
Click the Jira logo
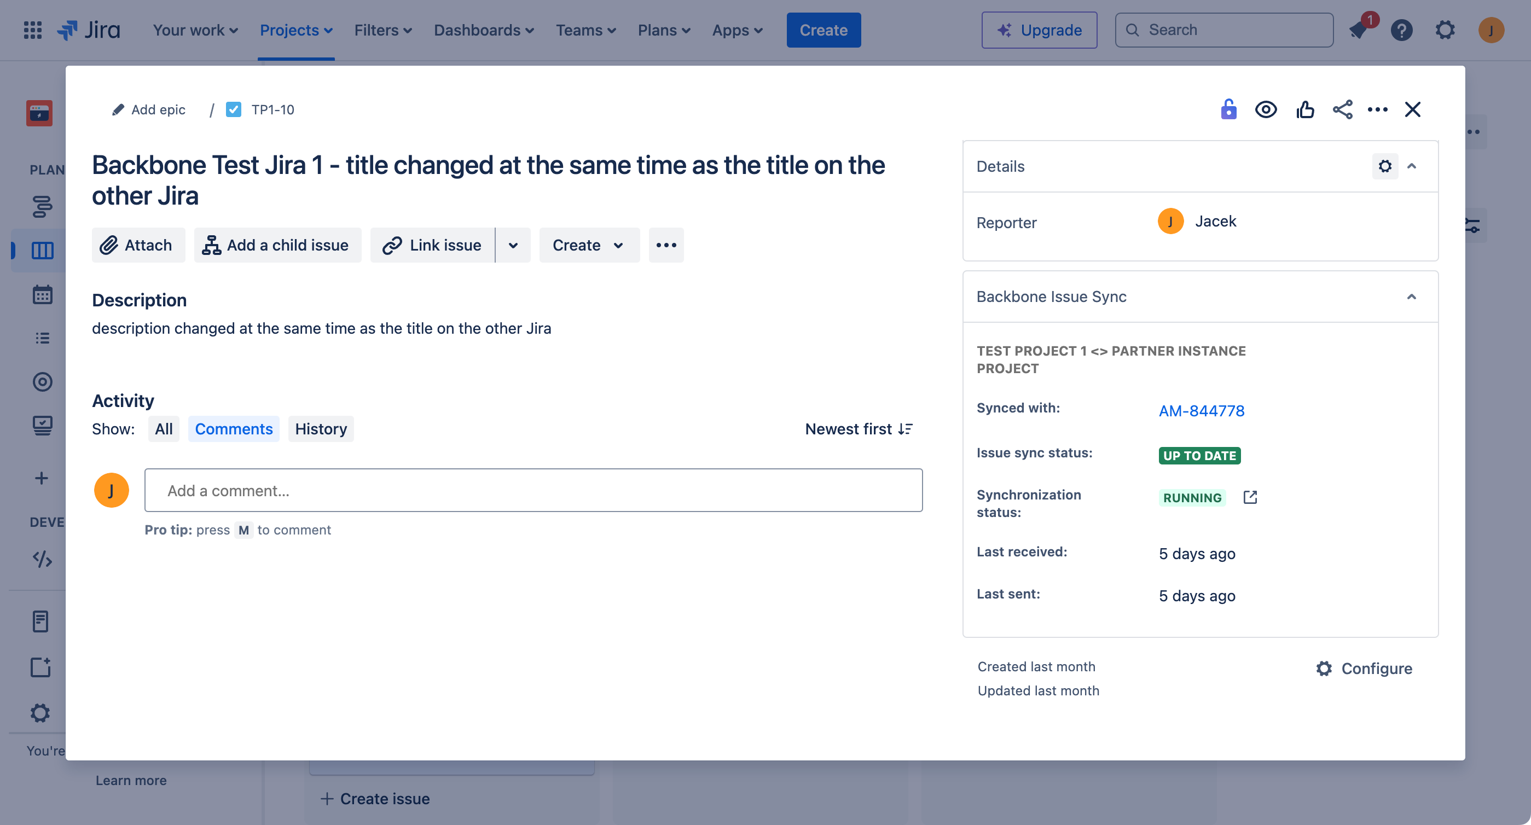click(89, 30)
